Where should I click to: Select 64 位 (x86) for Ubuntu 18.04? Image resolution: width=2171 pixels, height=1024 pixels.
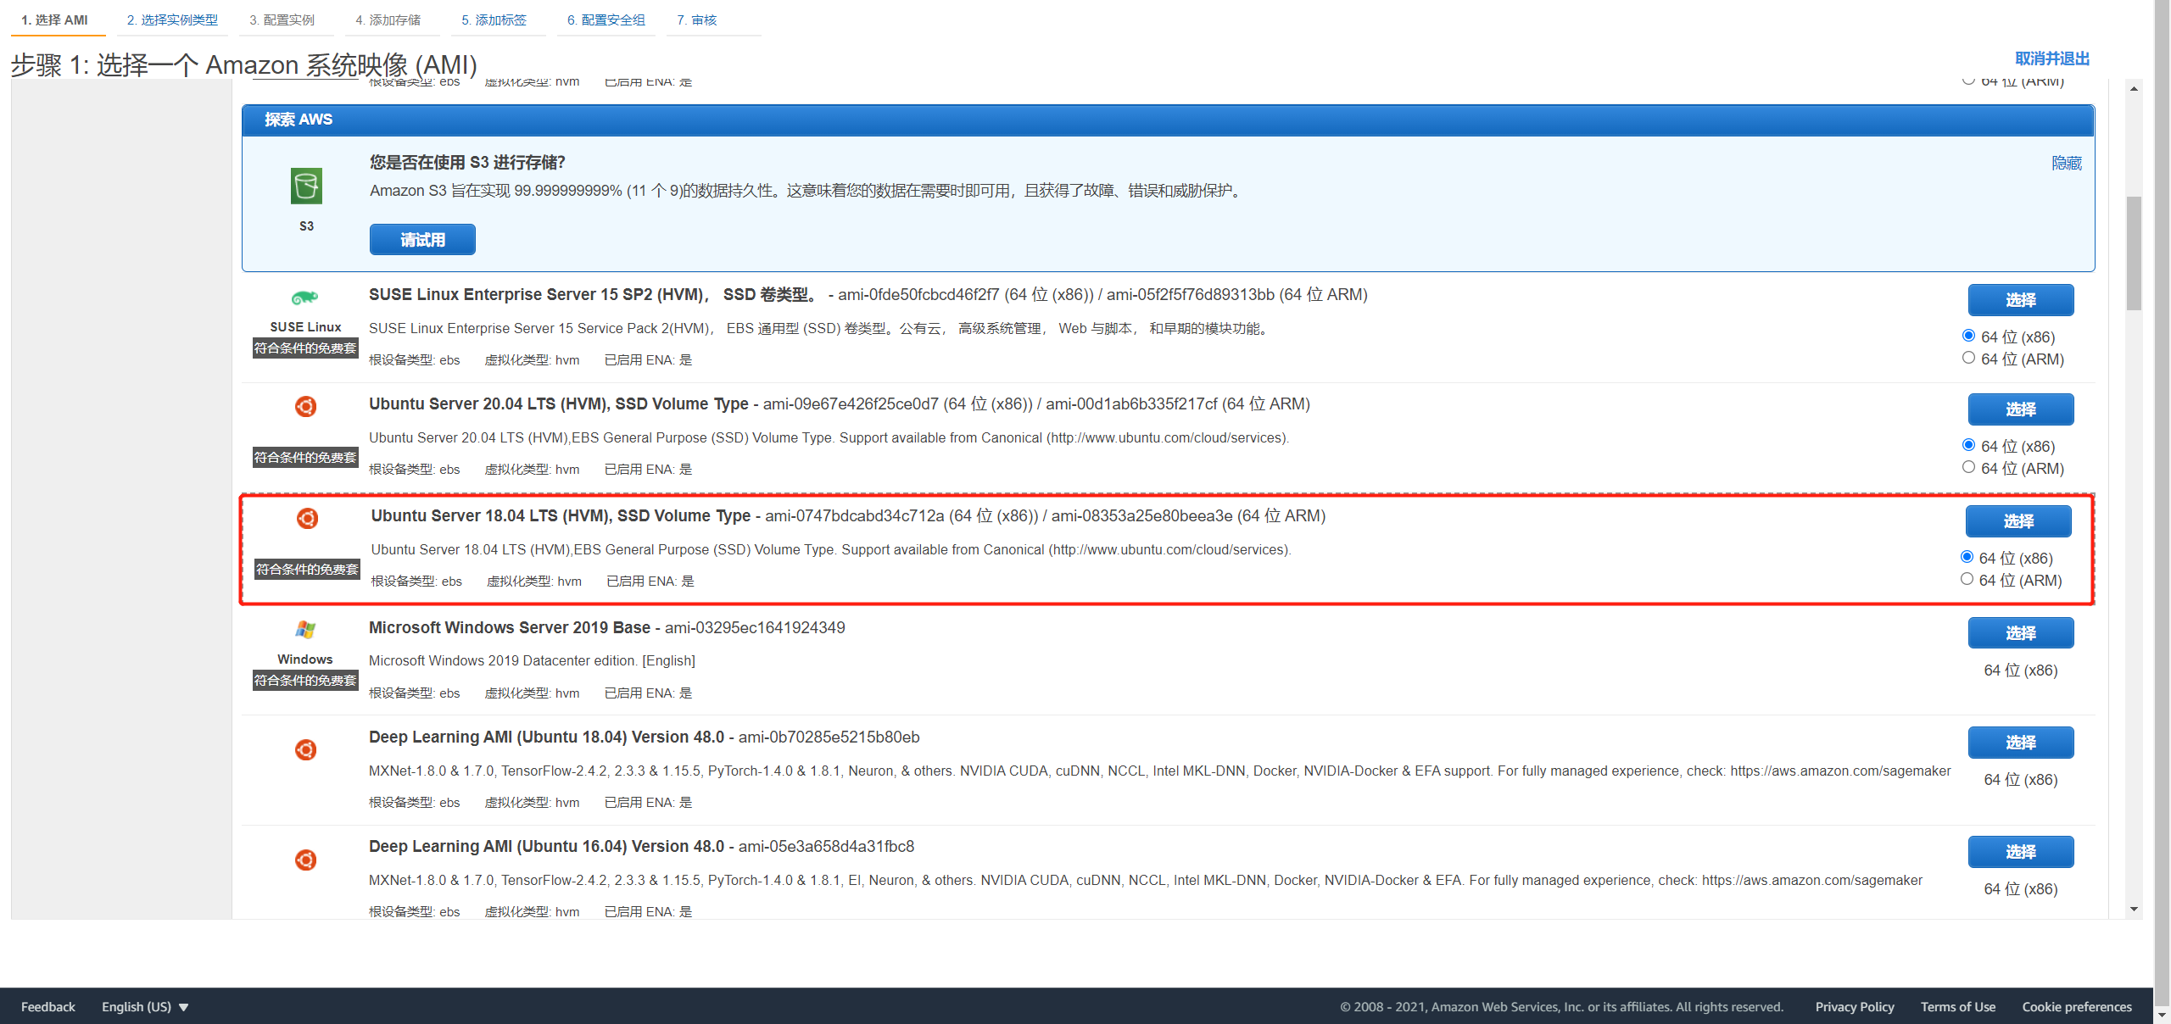(1967, 557)
